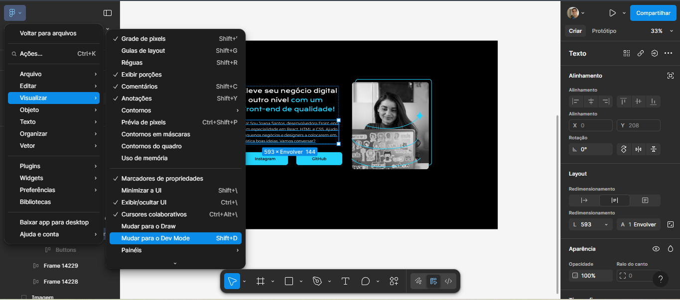Align top using the alignment icon
Image resolution: width=680 pixels, height=300 pixels.
624,101
